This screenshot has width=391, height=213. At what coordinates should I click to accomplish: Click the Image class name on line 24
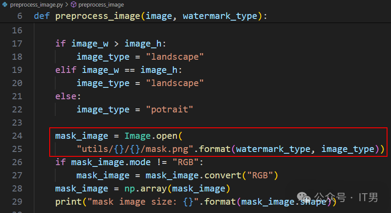pyautogui.click(x=138, y=136)
